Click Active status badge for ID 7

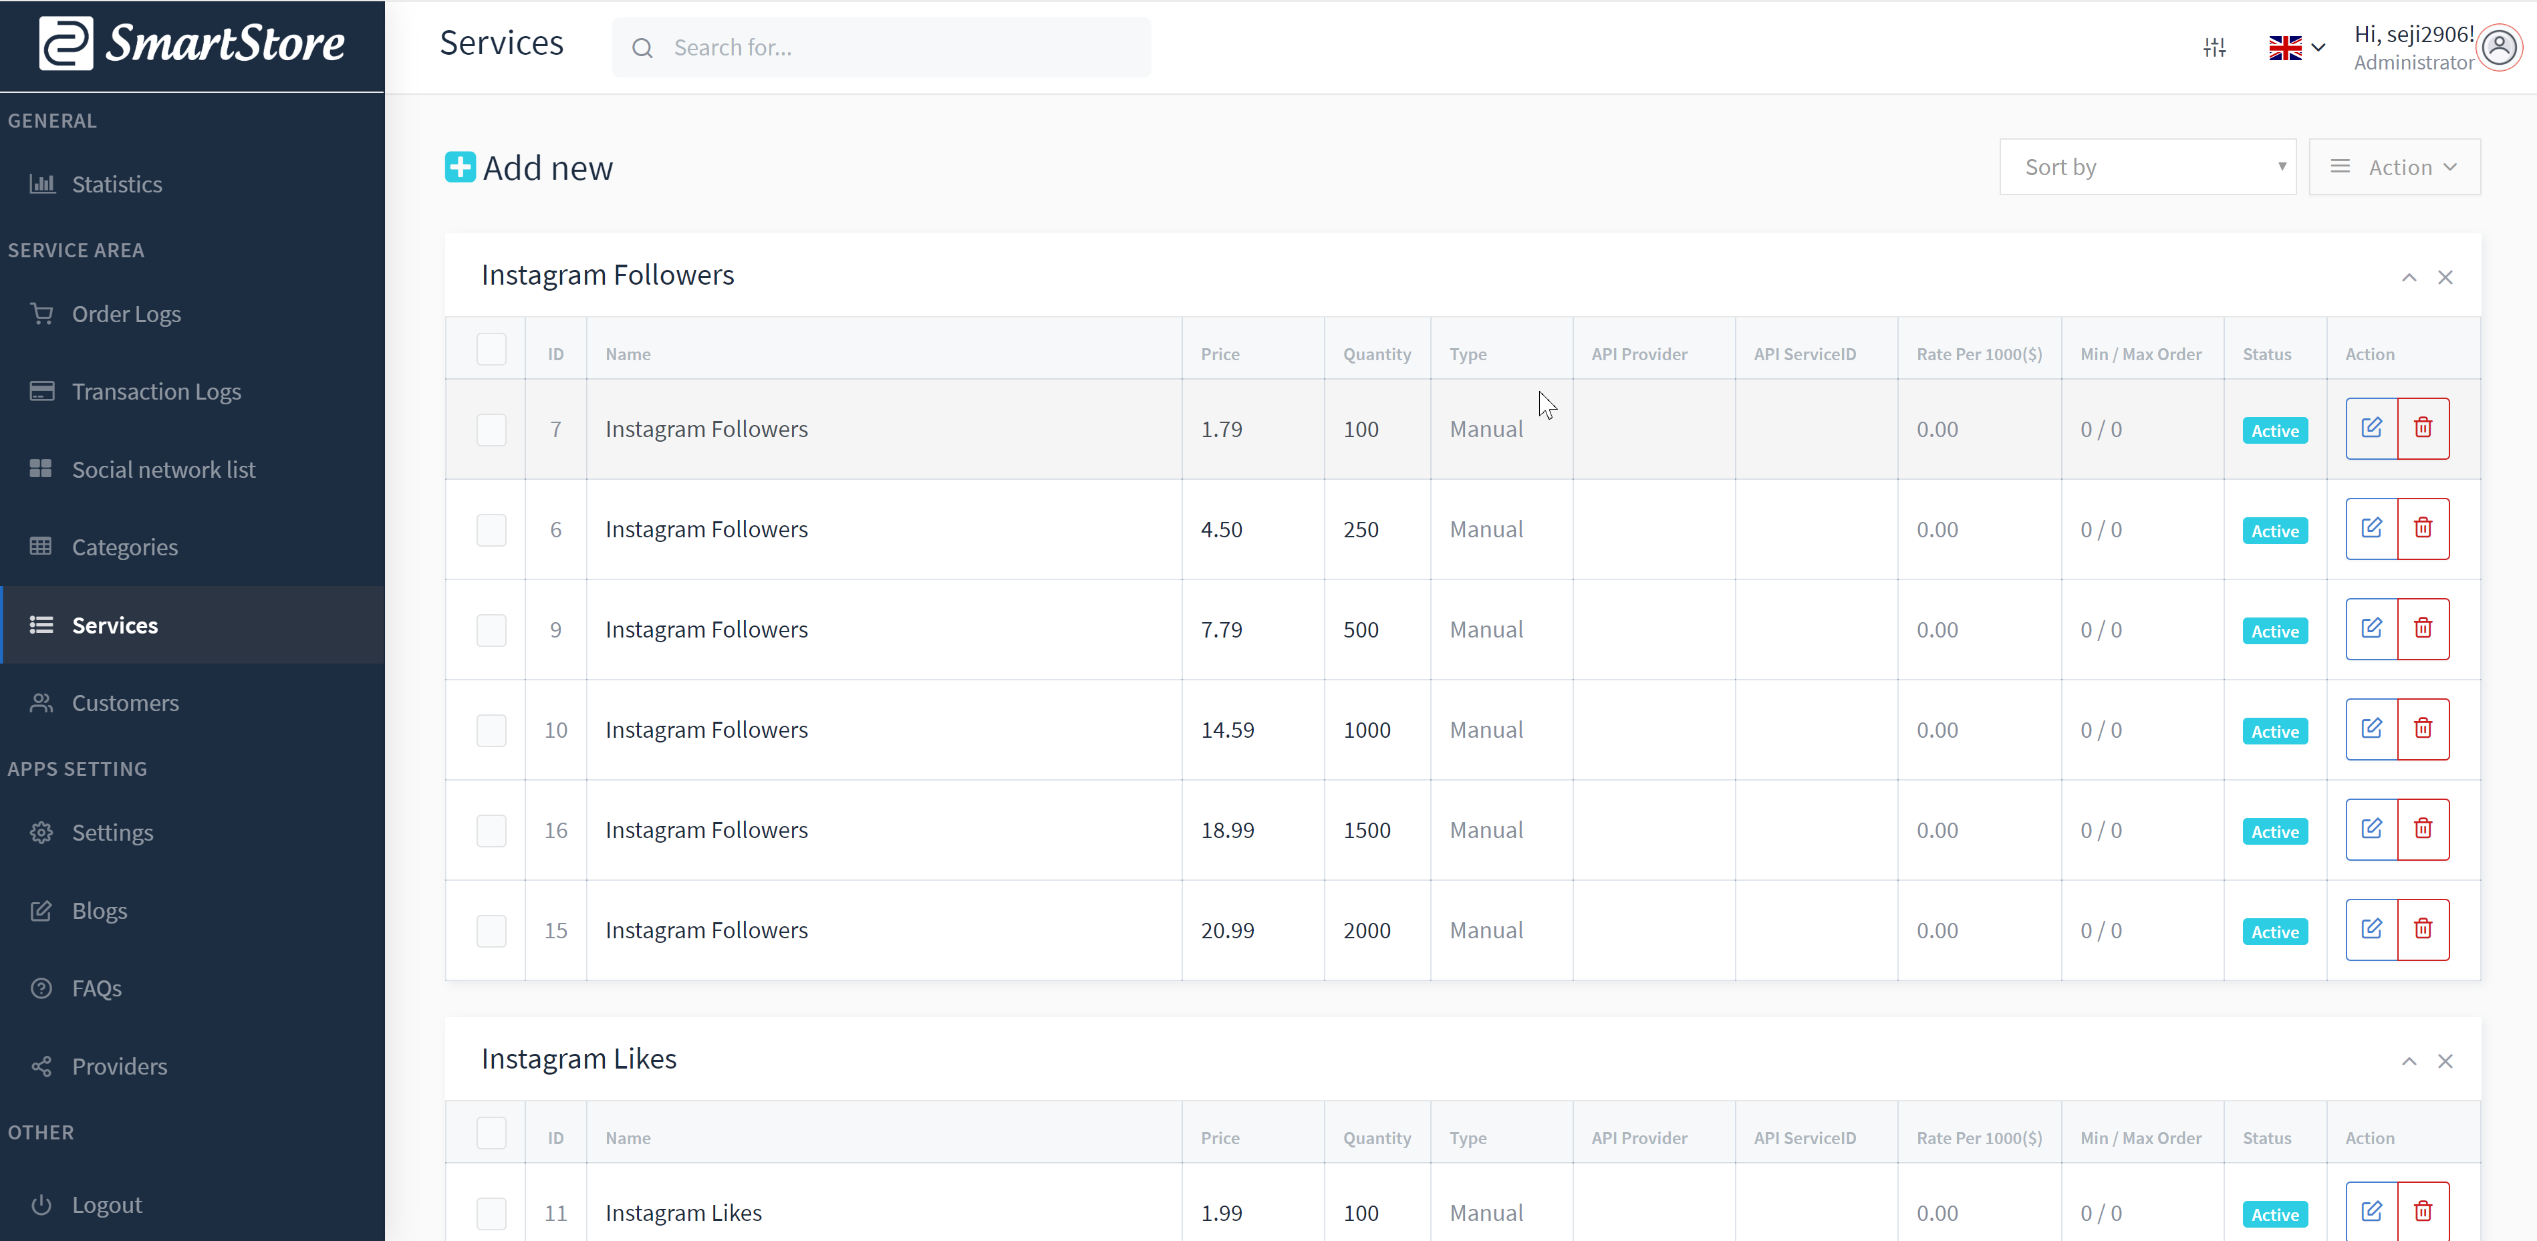pos(2275,430)
